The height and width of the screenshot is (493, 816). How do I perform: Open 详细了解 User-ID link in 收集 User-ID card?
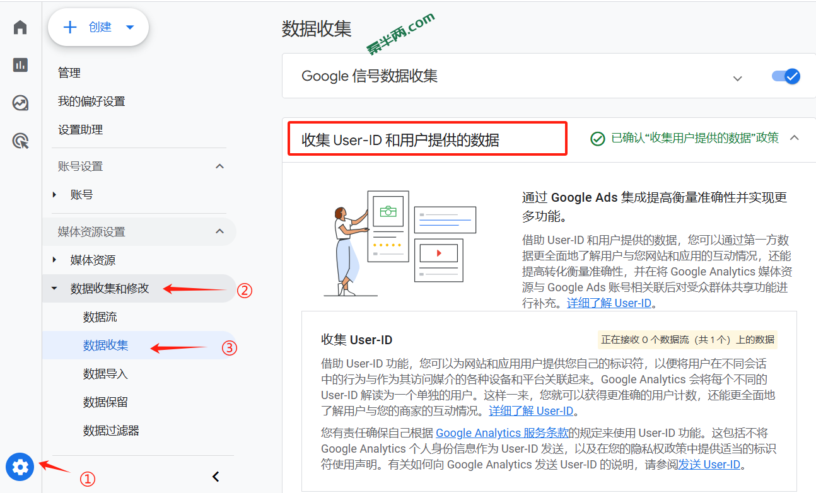tap(531, 411)
